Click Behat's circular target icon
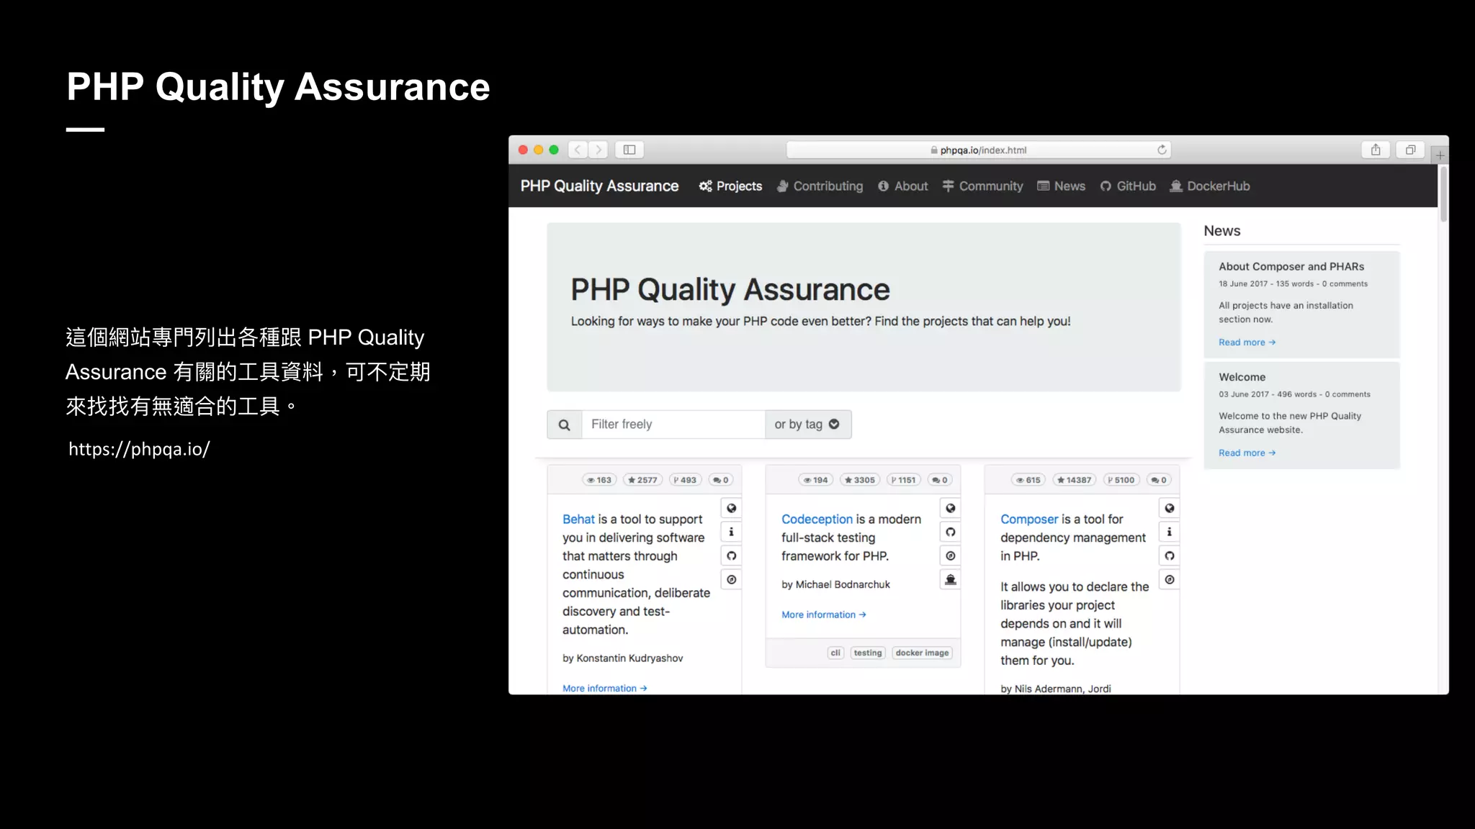Screen dimensions: 1475x829 click(x=731, y=579)
